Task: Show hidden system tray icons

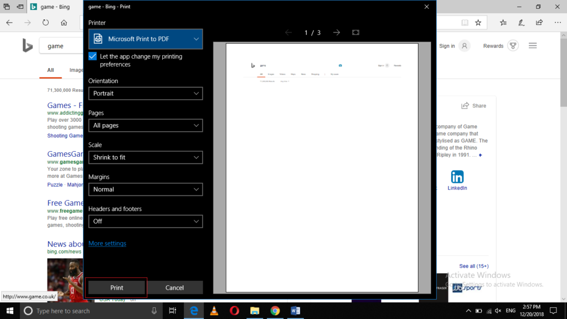Action: (x=468, y=311)
